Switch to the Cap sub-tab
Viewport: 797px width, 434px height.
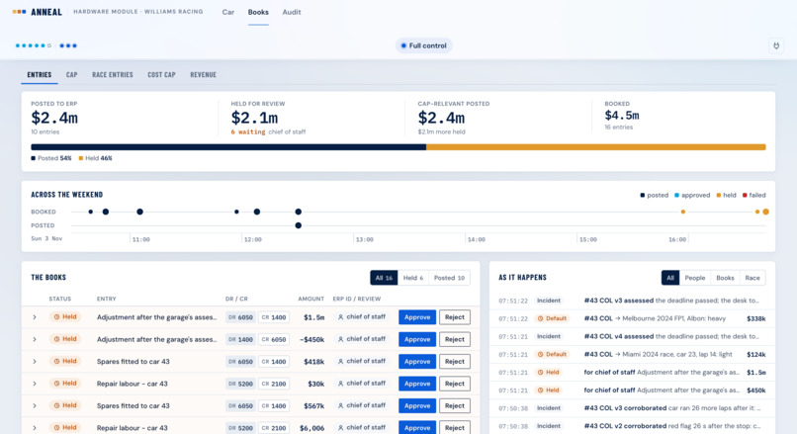[71, 75]
